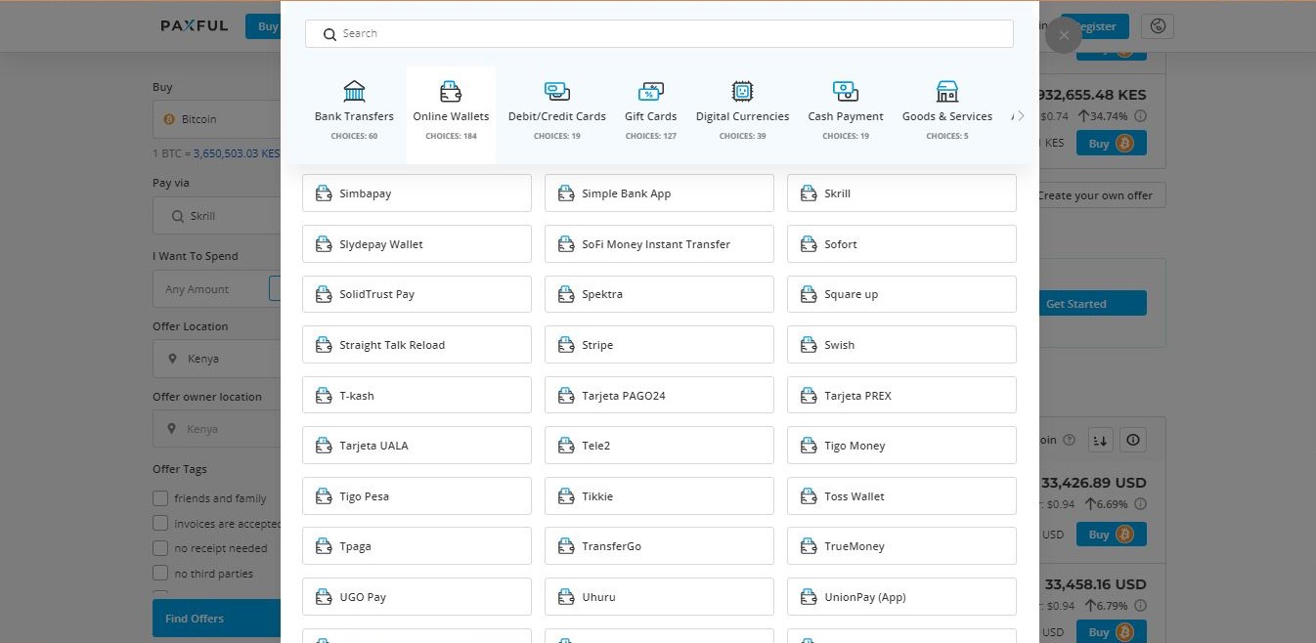Viewport: 1316px width, 643px height.
Task: Select Stripe as payment method
Action: click(x=659, y=345)
